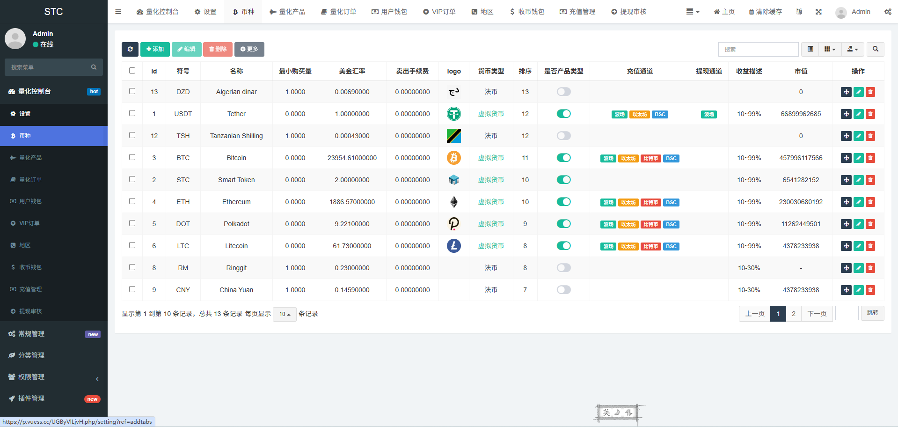Click the green edit pencil for USDT row

858,114
